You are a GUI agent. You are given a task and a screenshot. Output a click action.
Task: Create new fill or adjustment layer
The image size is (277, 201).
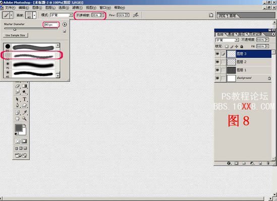pyautogui.click(x=252, y=163)
